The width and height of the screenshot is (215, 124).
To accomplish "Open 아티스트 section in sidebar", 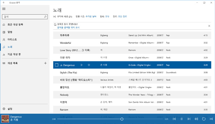I will (12, 39).
